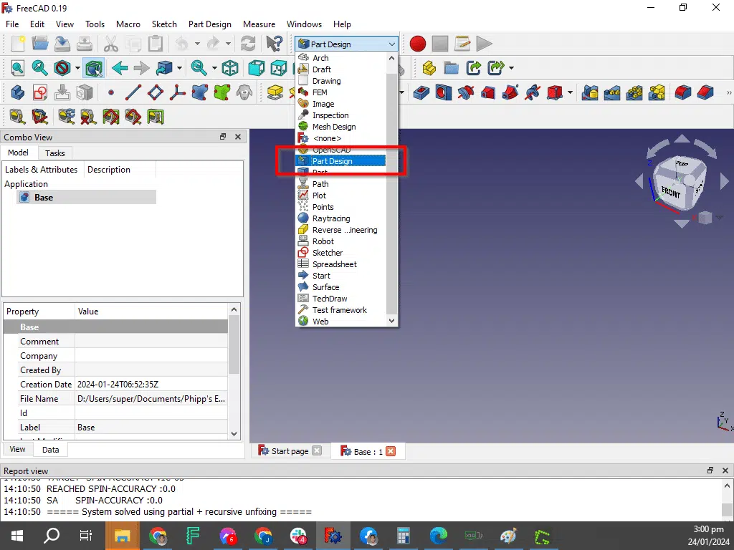Image resolution: width=734 pixels, height=550 pixels.
Task: Open the workbench selector dropdown
Action: click(346, 44)
